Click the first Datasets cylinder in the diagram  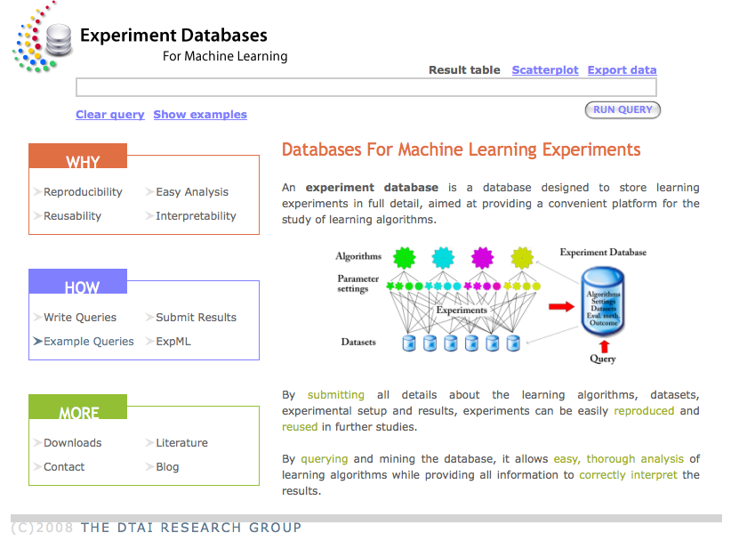point(409,343)
